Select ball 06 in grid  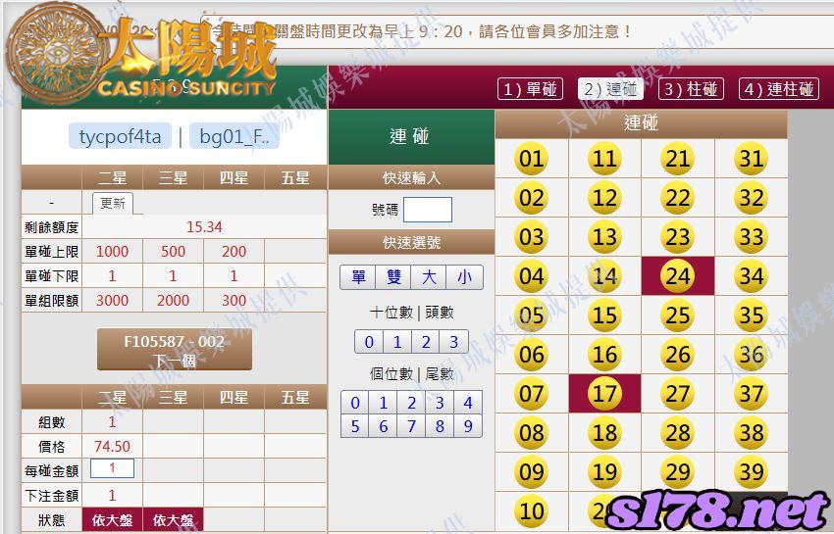tap(532, 355)
